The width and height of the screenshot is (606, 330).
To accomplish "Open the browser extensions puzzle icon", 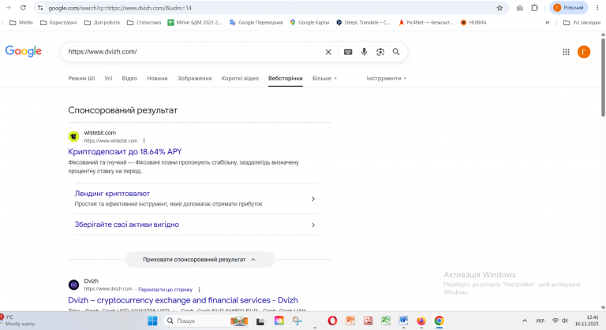I will point(534,8).
